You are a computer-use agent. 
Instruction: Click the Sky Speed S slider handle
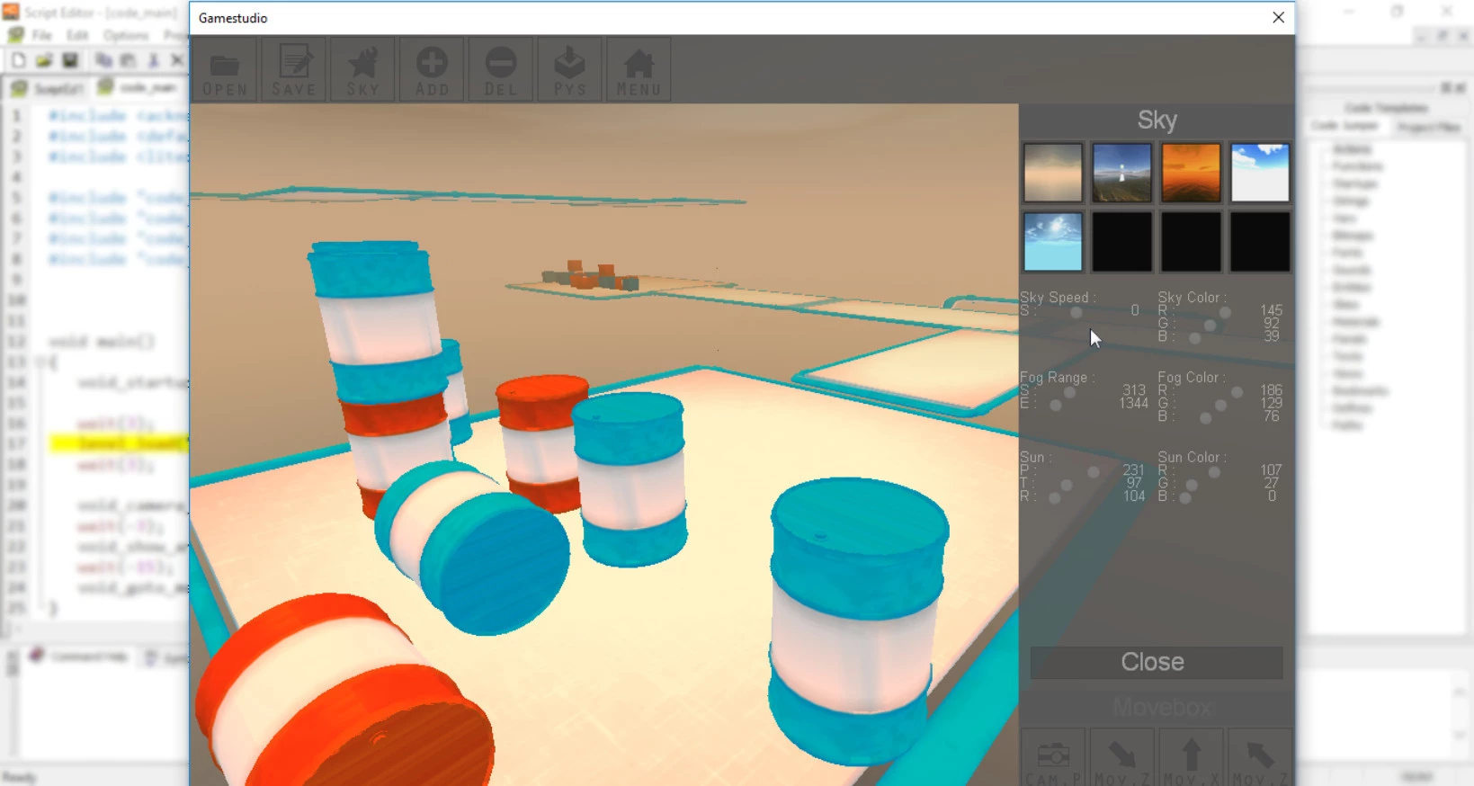point(1076,313)
